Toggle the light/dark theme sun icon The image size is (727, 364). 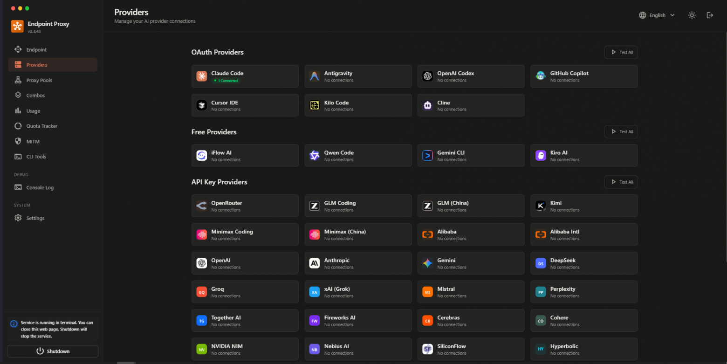(x=692, y=15)
